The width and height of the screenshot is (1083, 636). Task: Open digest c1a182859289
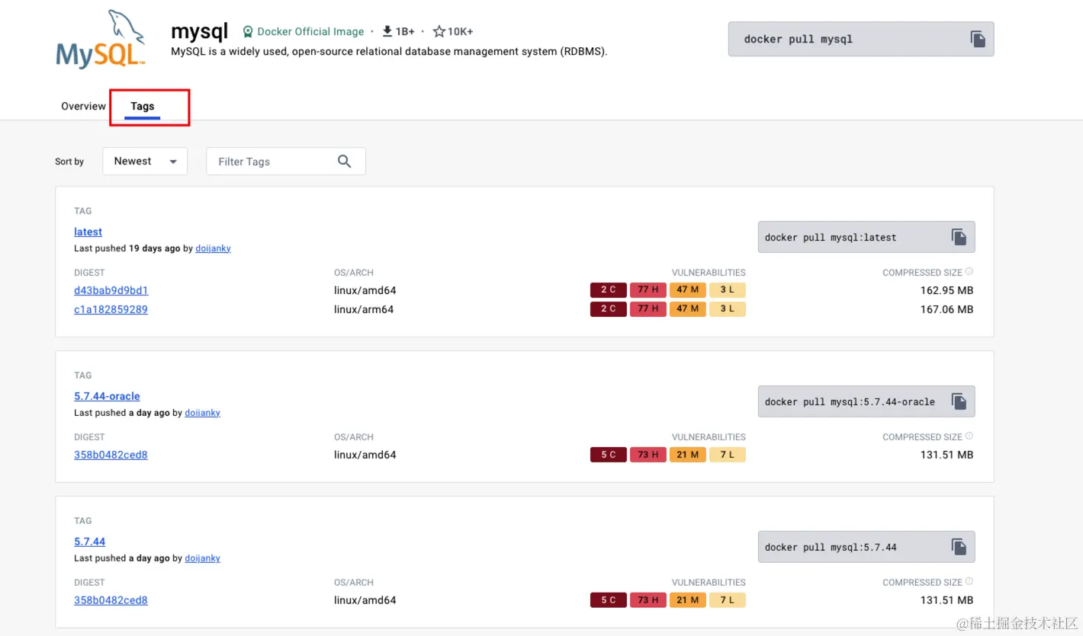[111, 309]
